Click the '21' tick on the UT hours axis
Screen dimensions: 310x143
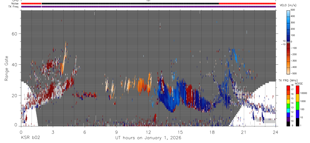coord(244,132)
